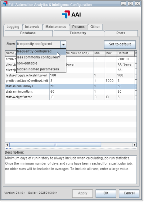Choose 'less commonly configured' option
Screen dimensions: 144x202
(x=41, y=57)
